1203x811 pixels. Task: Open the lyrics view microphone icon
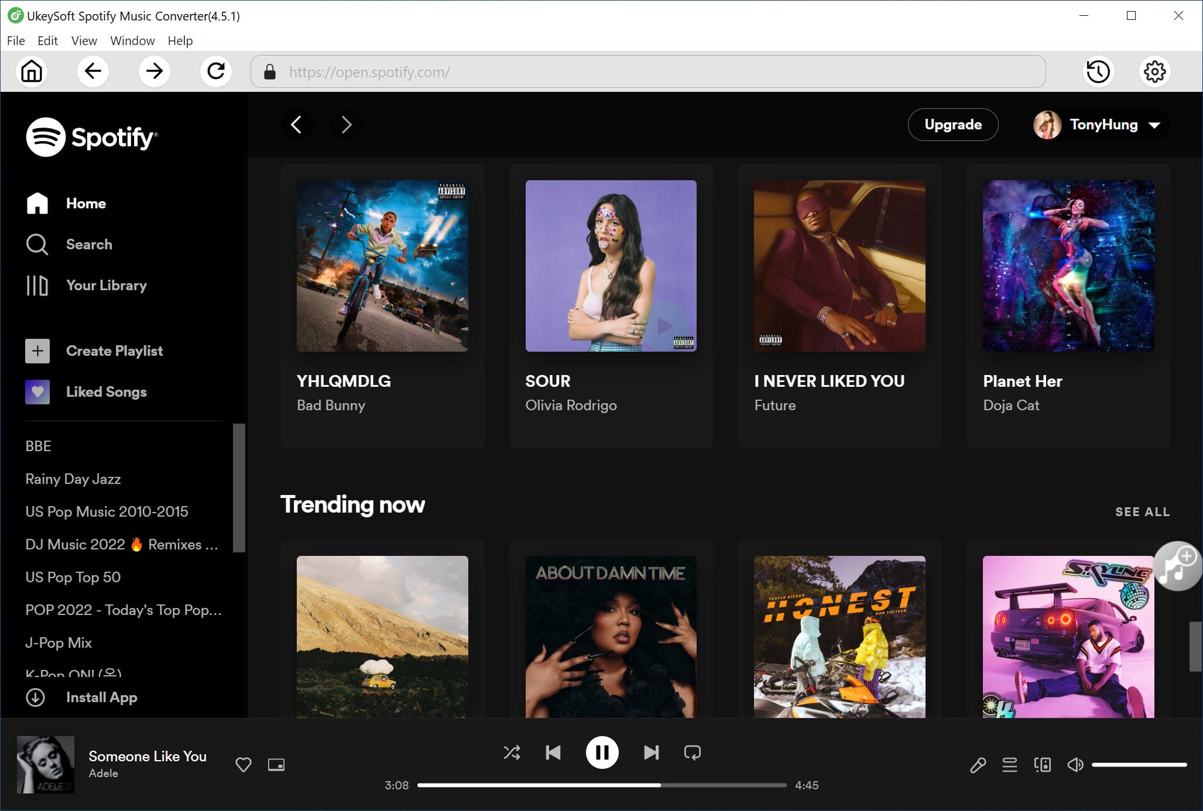click(978, 765)
